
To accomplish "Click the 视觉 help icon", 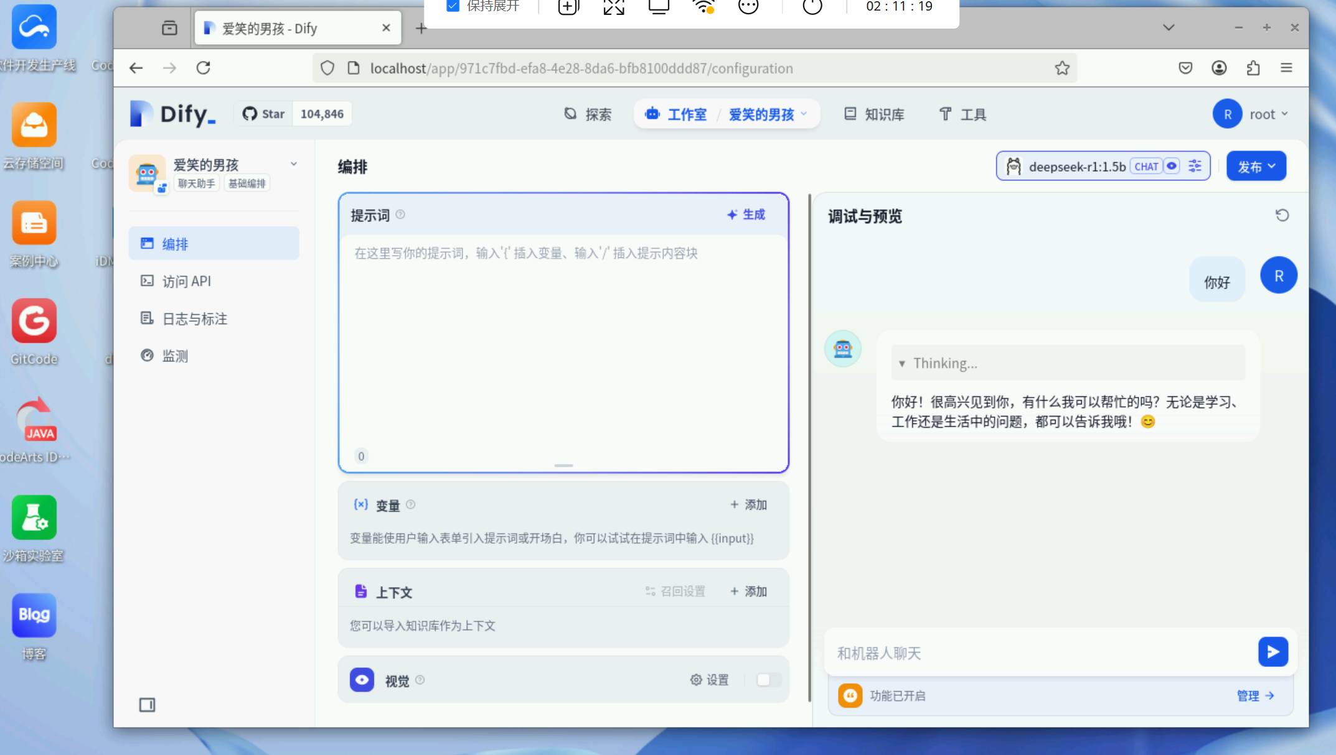I will point(420,680).
